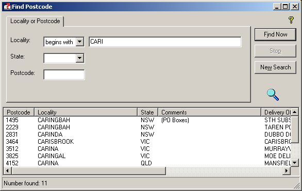The image size is (302, 191).
Task: Select the CARINGAL locality row
Action: point(147,156)
